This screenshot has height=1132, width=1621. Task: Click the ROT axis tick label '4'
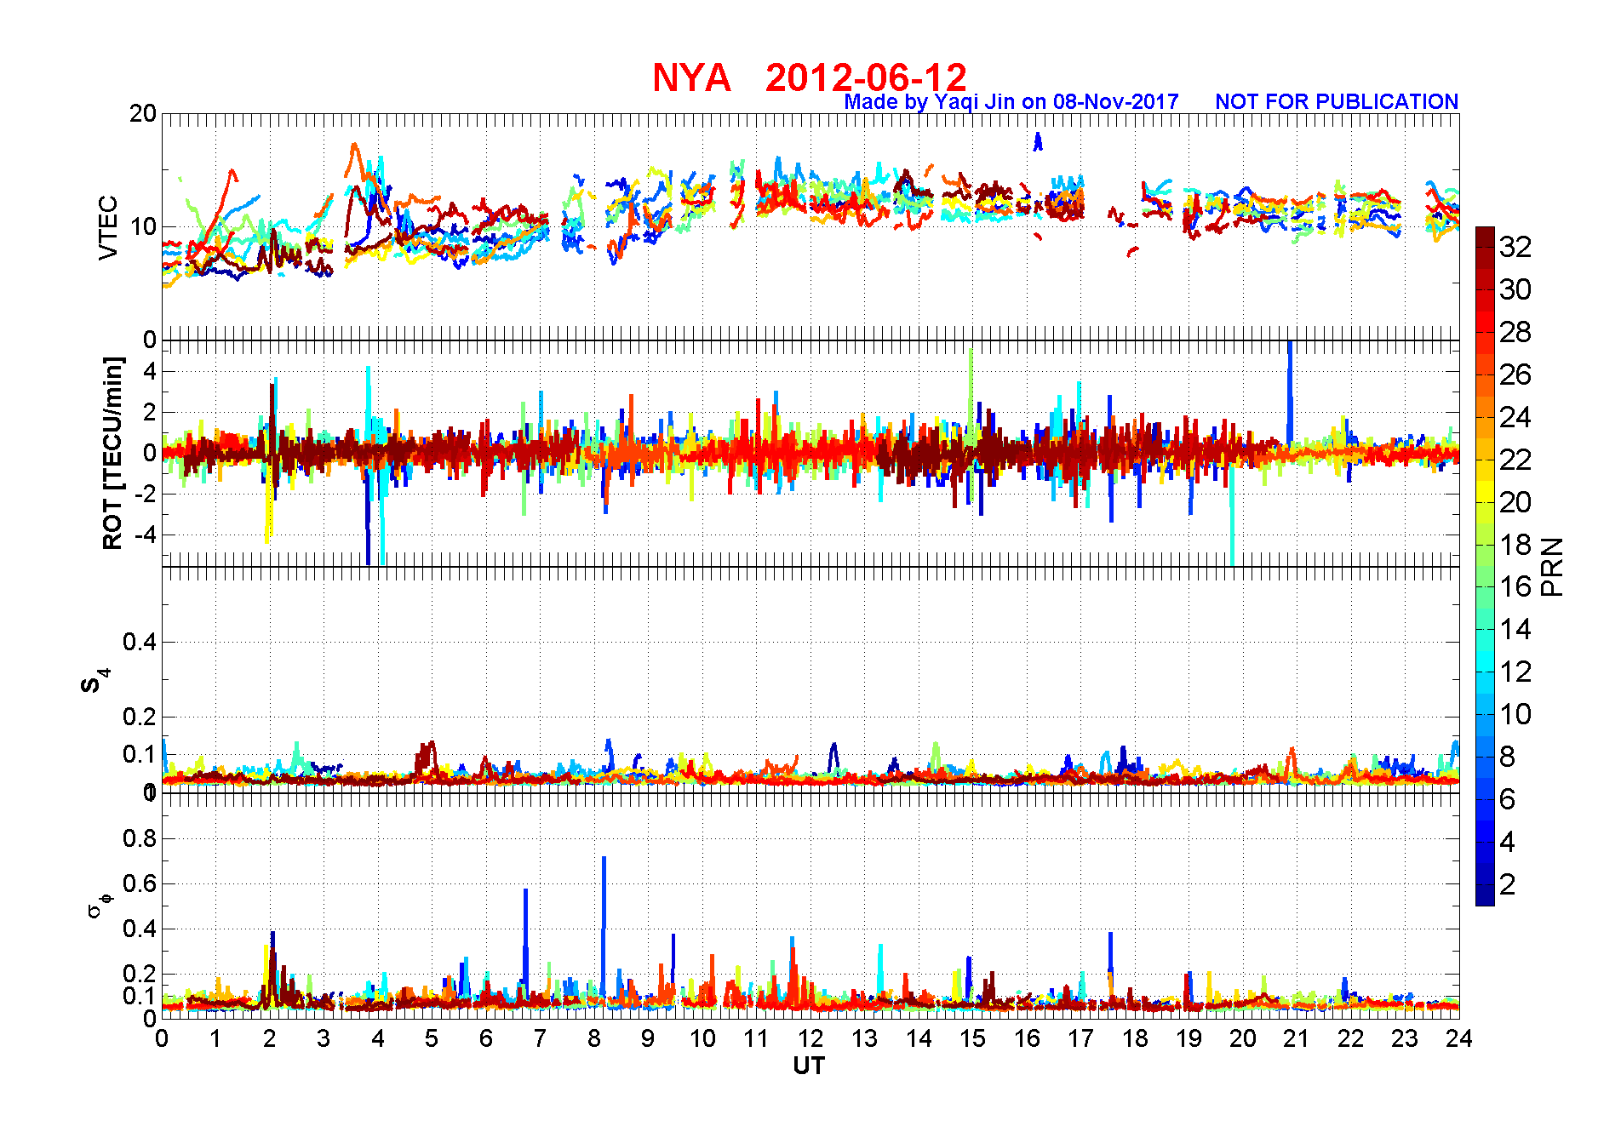pos(150,371)
